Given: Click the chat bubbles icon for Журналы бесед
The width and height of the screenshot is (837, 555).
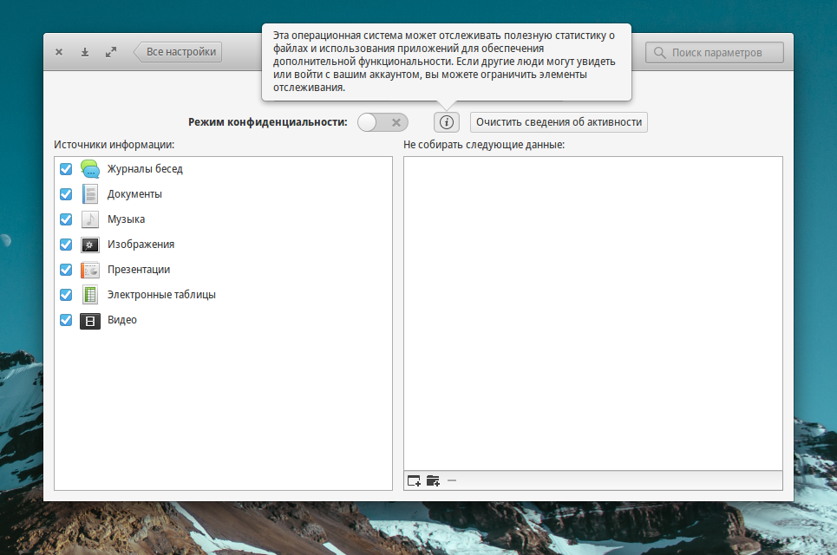Looking at the screenshot, I should tap(90, 168).
